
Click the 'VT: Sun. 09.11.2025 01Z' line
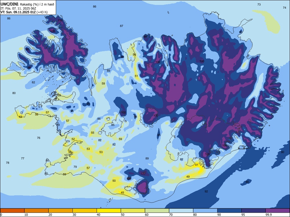tap(18, 12)
